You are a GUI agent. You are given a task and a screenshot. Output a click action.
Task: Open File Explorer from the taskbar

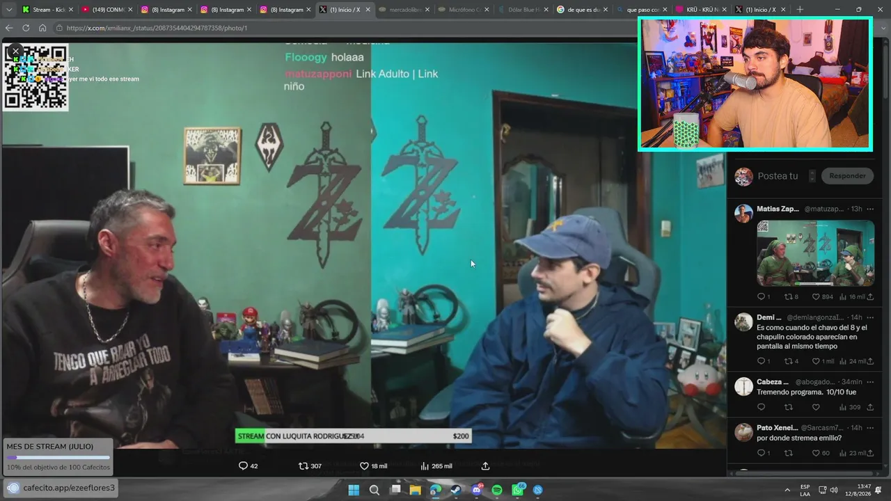(x=415, y=490)
